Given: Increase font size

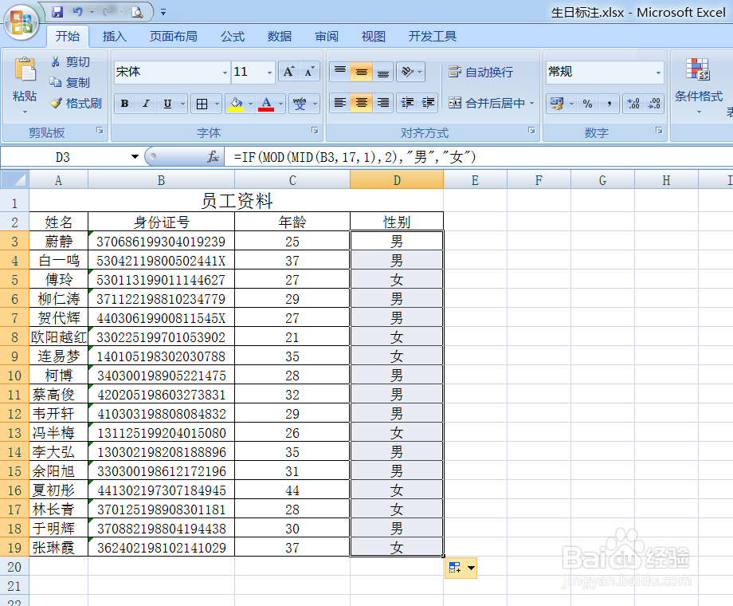Looking at the screenshot, I should pyautogui.click(x=288, y=72).
